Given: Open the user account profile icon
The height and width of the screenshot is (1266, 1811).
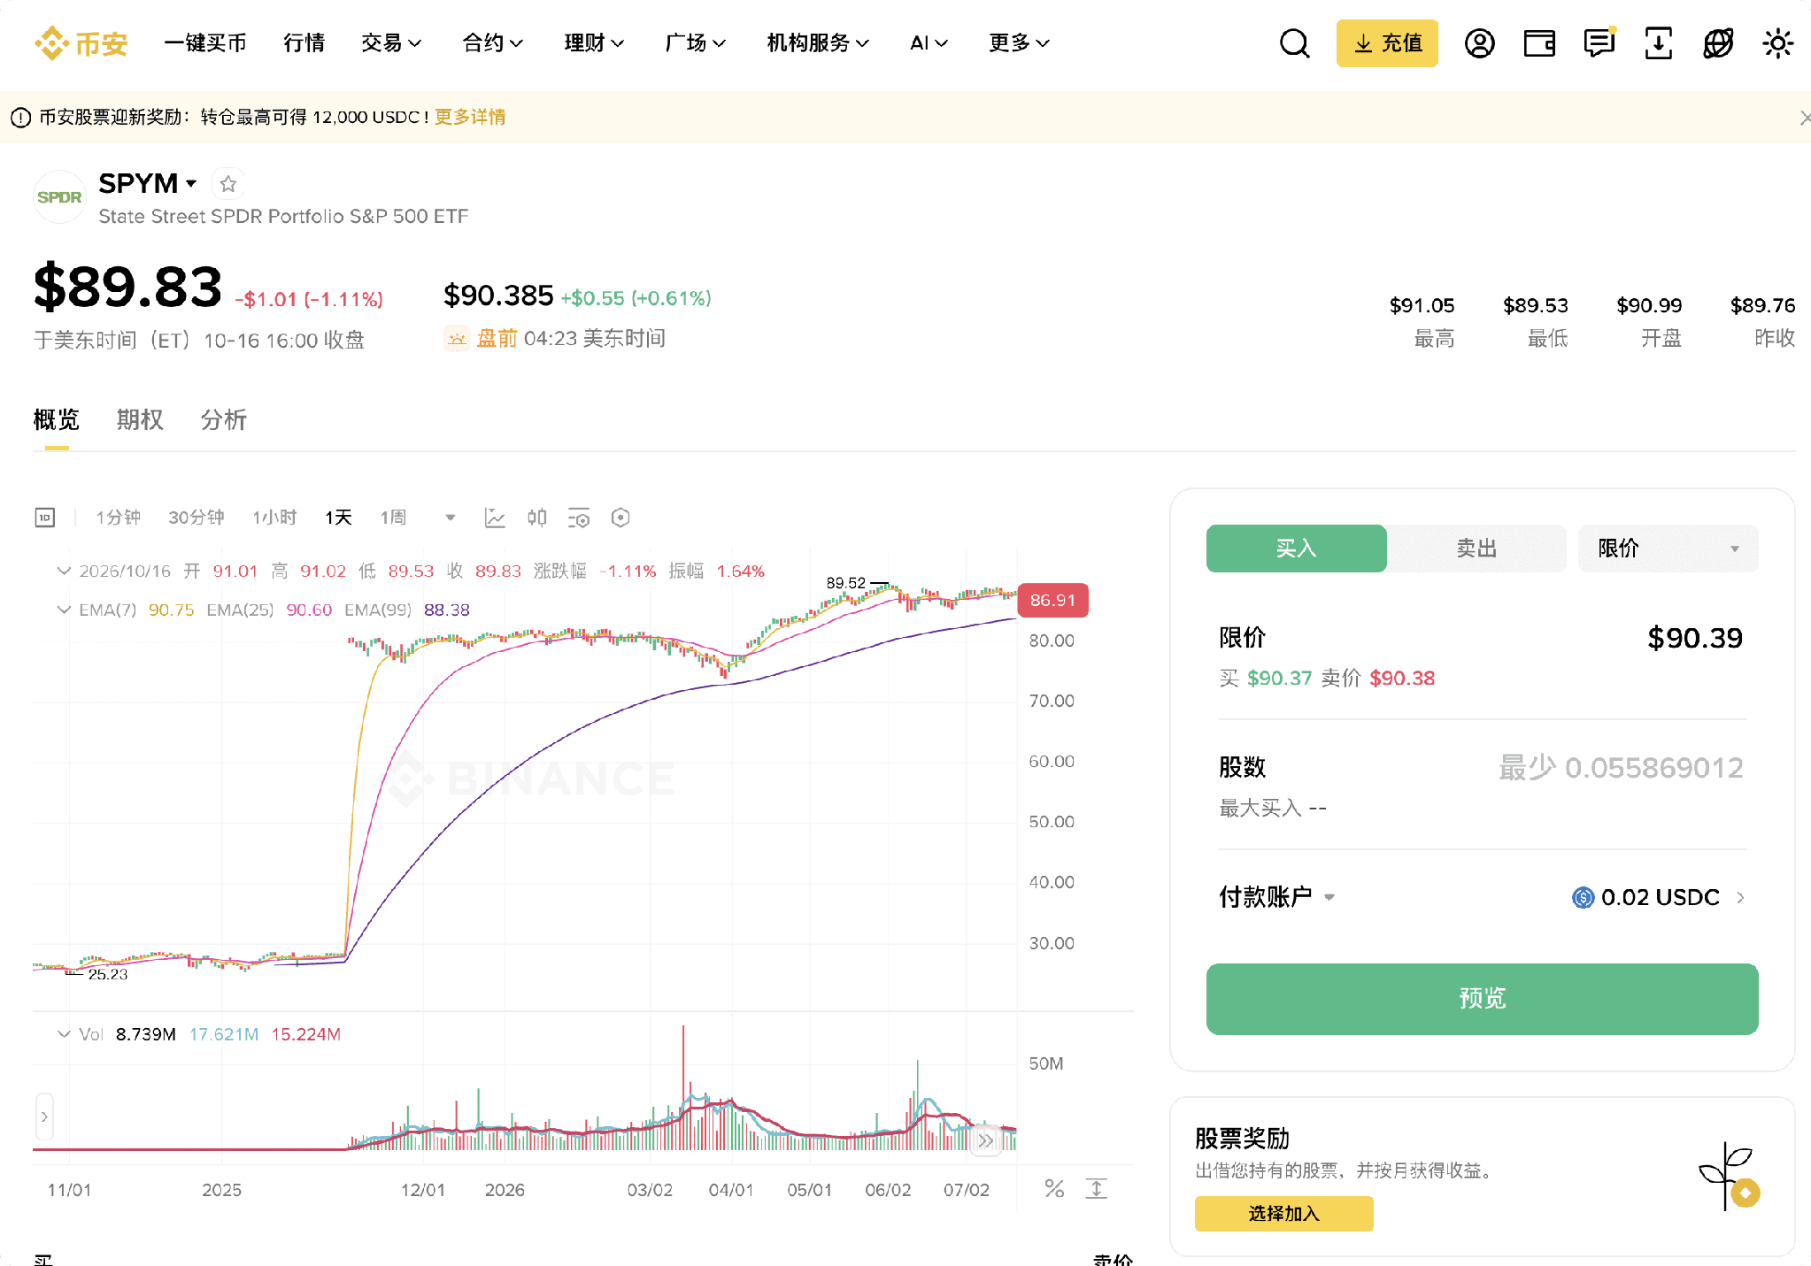Looking at the screenshot, I should (x=1479, y=42).
